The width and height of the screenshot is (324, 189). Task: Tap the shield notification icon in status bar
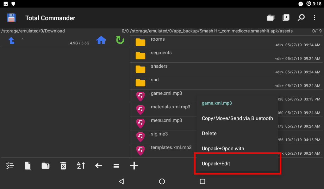[13, 4]
